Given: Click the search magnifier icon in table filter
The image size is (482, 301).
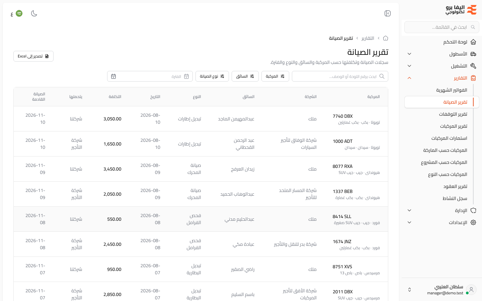Looking at the screenshot, I should (382, 76).
